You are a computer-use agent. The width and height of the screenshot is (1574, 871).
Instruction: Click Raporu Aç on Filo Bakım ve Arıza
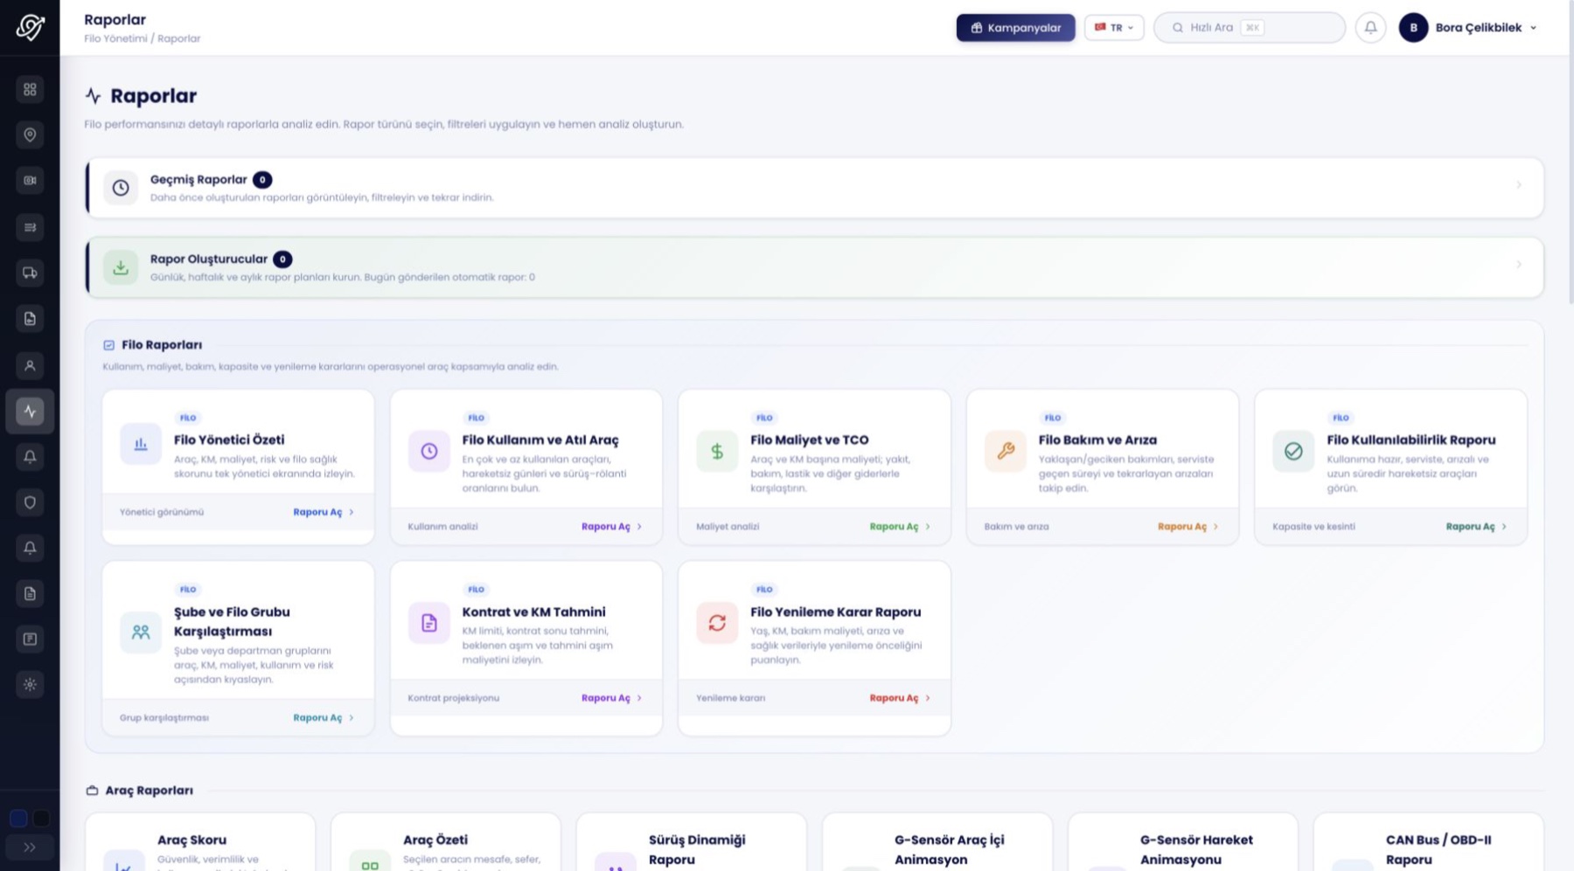tap(1188, 527)
